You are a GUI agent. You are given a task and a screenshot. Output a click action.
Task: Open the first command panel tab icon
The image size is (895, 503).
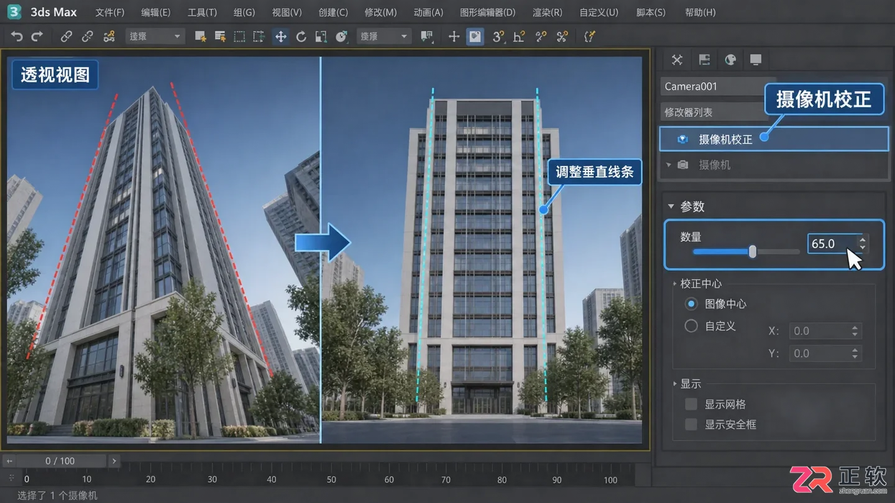click(x=677, y=60)
